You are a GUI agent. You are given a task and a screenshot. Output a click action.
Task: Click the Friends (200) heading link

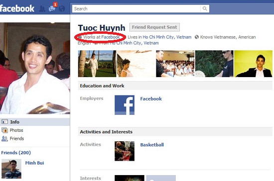coord(16,153)
